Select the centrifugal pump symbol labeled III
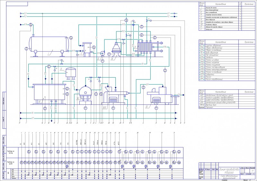Viewport: 257px width, 181px height. [x=102, y=53]
